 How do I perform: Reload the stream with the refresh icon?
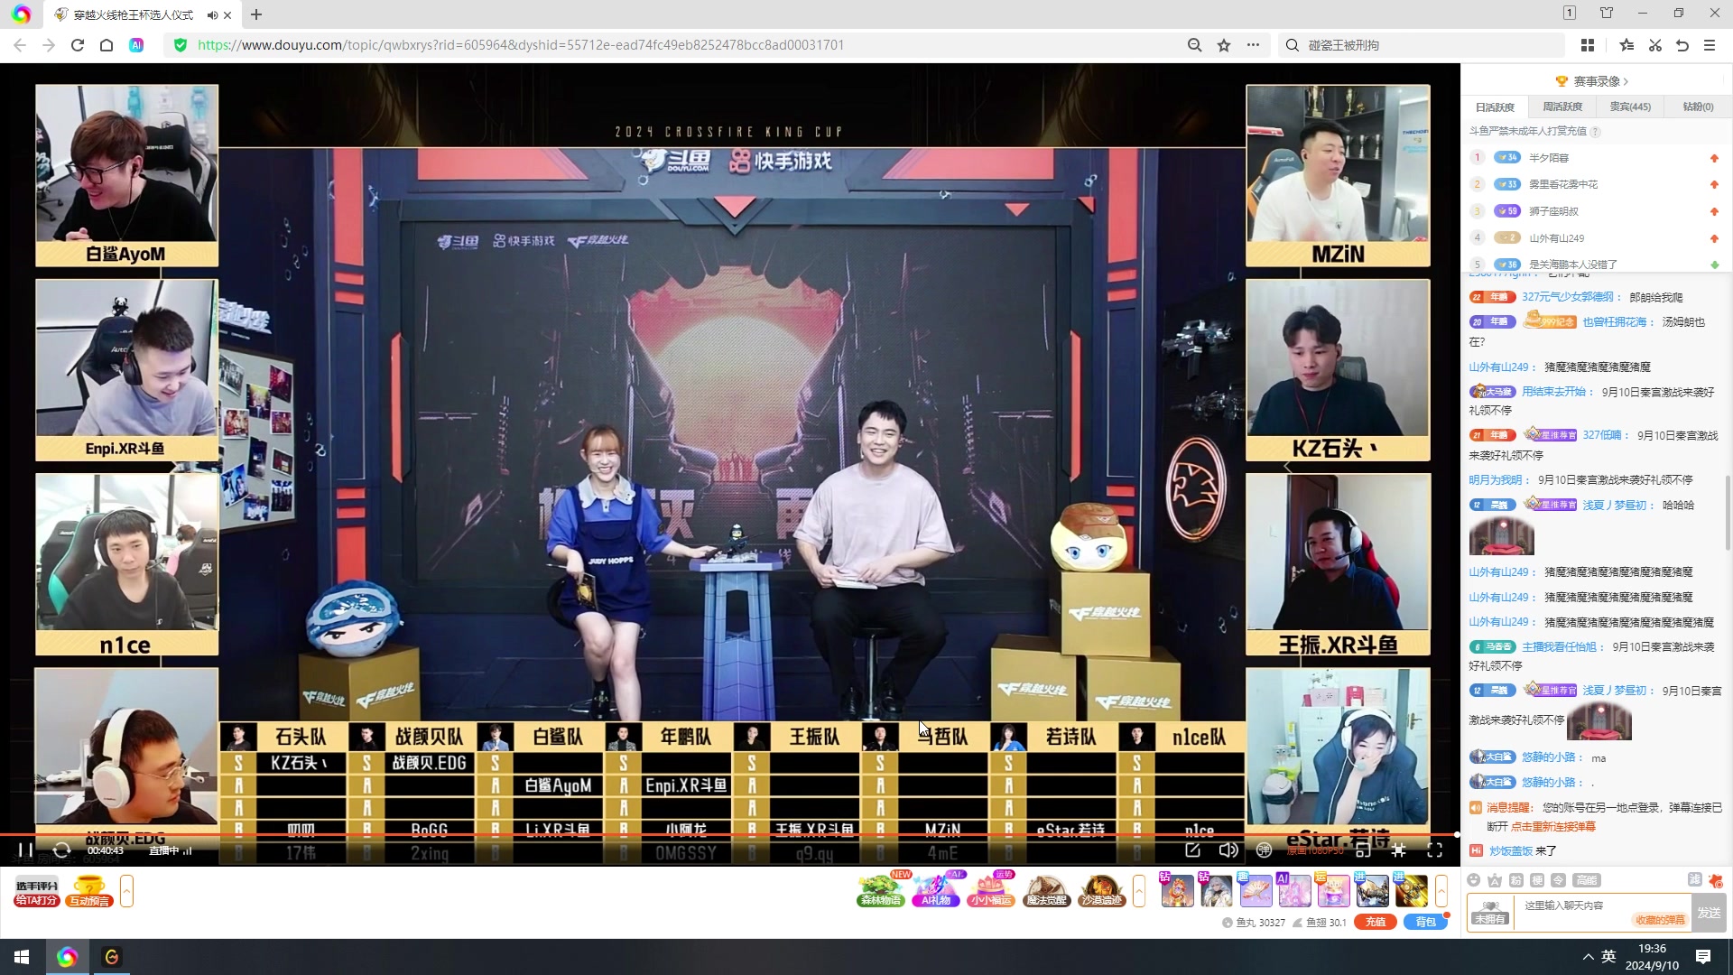click(61, 850)
